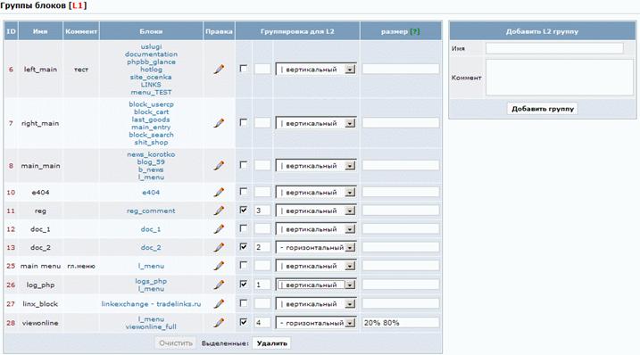The width and height of the screenshot is (640, 355).
Task: Expand orientation dropdown in reg row
Action: (316, 211)
